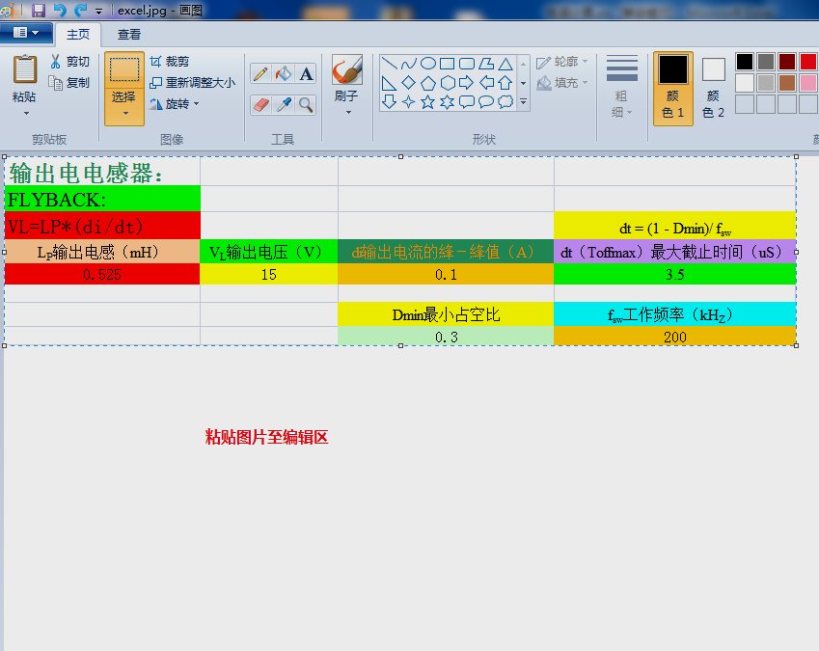Click 裁剪 (crop) button
The height and width of the screenshot is (651, 819).
(170, 62)
